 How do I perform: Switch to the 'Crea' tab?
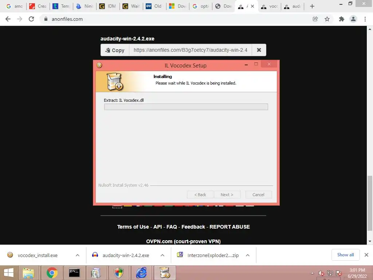[x=38, y=6]
